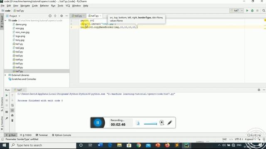Select tony.jpg in project tree
This screenshot has width=266, height=149.
pos(20,40)
